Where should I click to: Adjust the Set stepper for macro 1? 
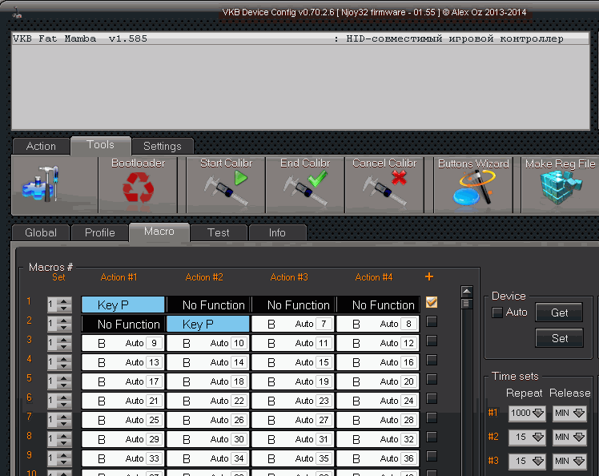[59, 305]
